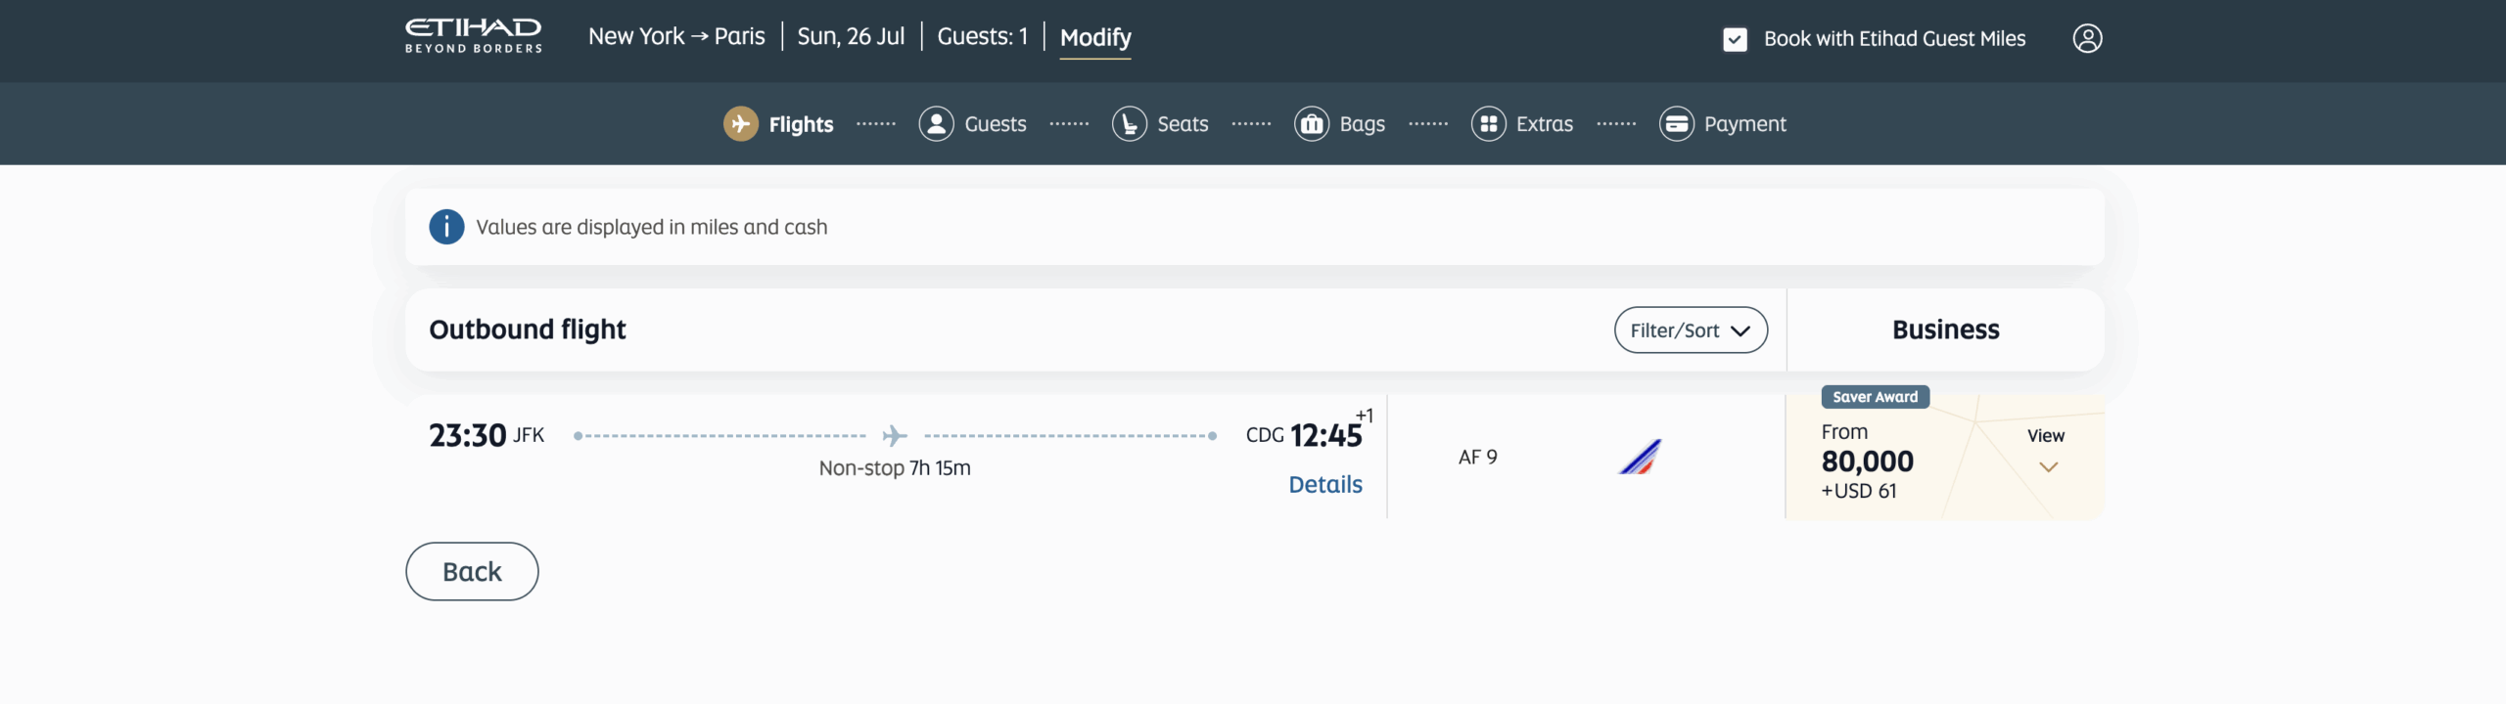Click the Saver Award badge
The height and width of the screenshot is (704, 2506).
1875,397
